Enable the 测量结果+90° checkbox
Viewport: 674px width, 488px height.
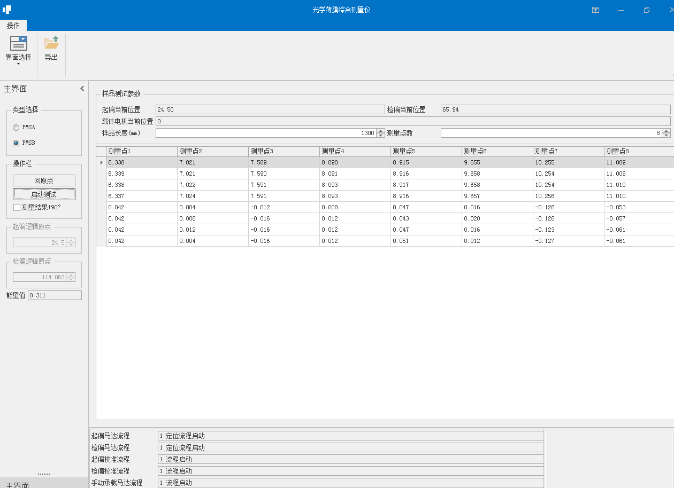(x=17, y=207)
